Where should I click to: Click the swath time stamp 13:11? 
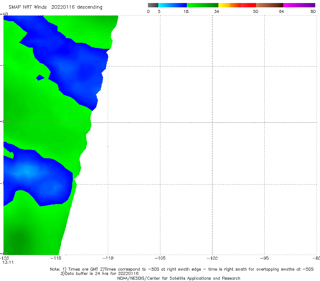click(8, 262)
